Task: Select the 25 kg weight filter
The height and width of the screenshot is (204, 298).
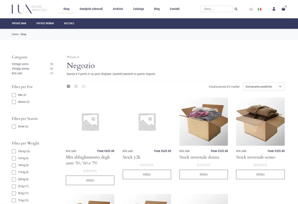Action: pos(14,186)
